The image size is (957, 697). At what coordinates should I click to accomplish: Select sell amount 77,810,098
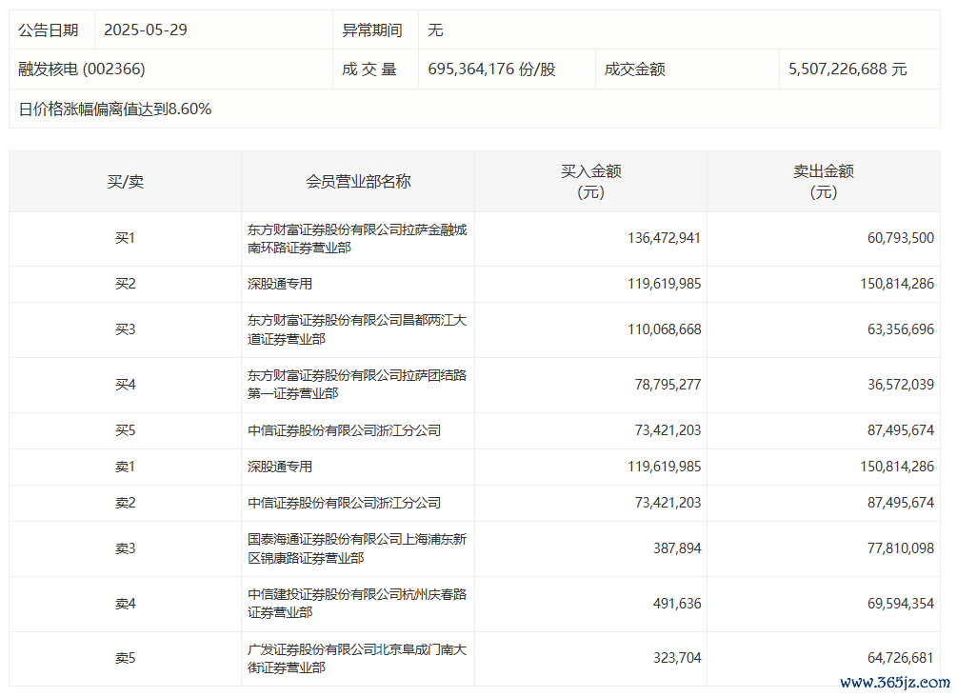[901, 548]
